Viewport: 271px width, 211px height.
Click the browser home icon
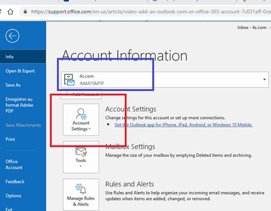[x=10, y=11]
